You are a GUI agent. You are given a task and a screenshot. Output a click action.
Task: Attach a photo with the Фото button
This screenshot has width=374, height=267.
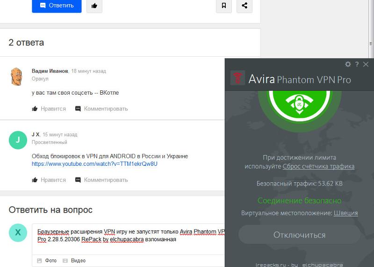coord(47,260)
